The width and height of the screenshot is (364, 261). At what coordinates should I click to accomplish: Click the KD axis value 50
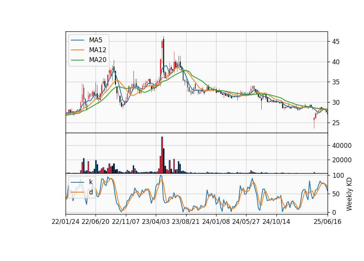(x=336, y=194)
